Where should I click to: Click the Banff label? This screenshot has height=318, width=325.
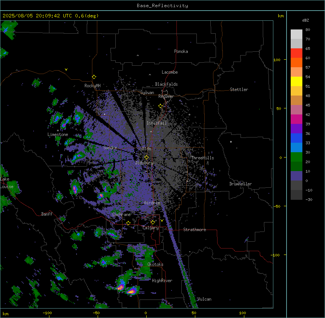[x=47, y=214]
